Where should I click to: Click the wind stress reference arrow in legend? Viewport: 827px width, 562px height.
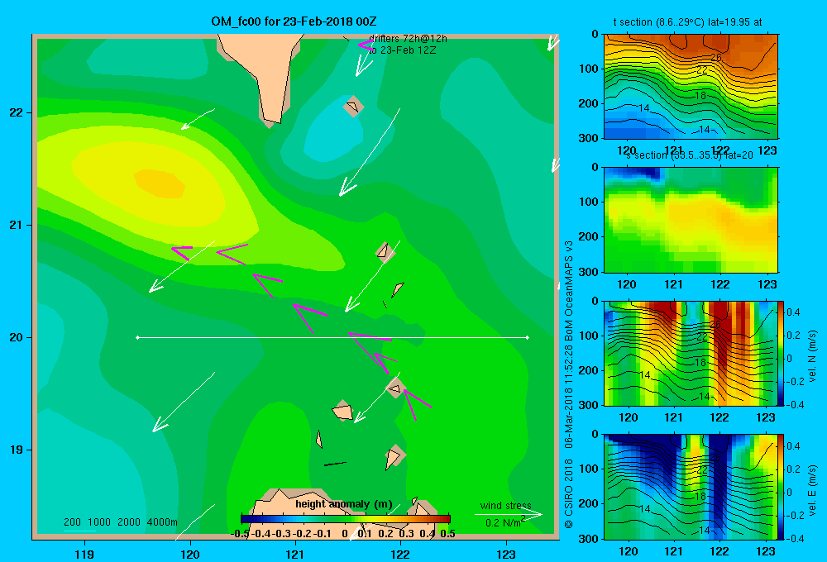509,514
